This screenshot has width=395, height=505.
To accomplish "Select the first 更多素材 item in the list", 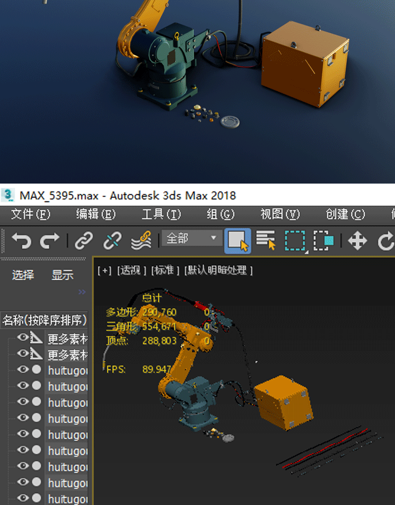I will click(x=68, y=339).
